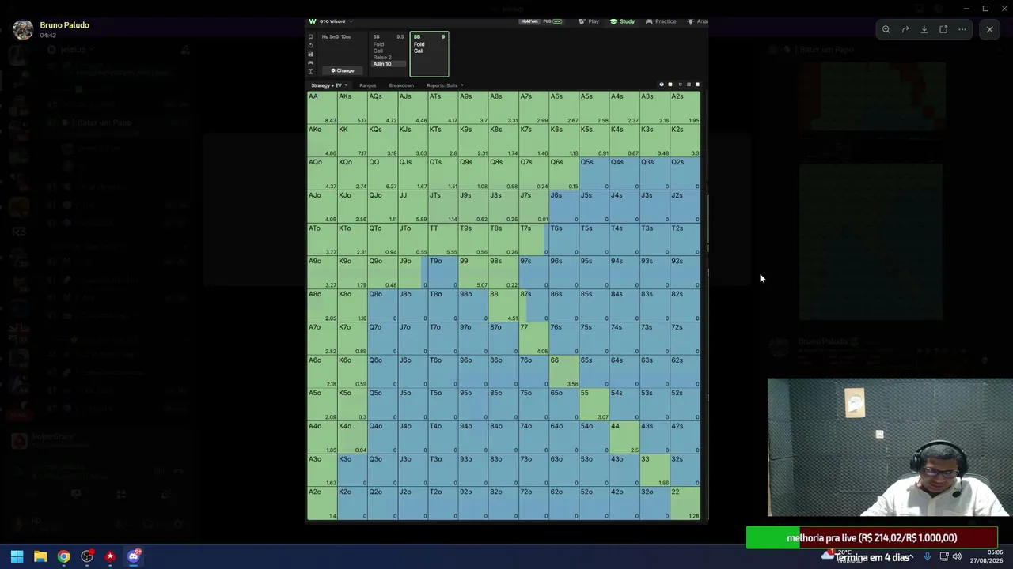
Task: Click the reset history icon in sidebar
Action: coord(310,46)
